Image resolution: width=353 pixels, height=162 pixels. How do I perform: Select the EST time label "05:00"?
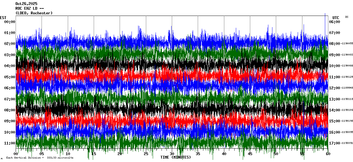pos(10,77)
